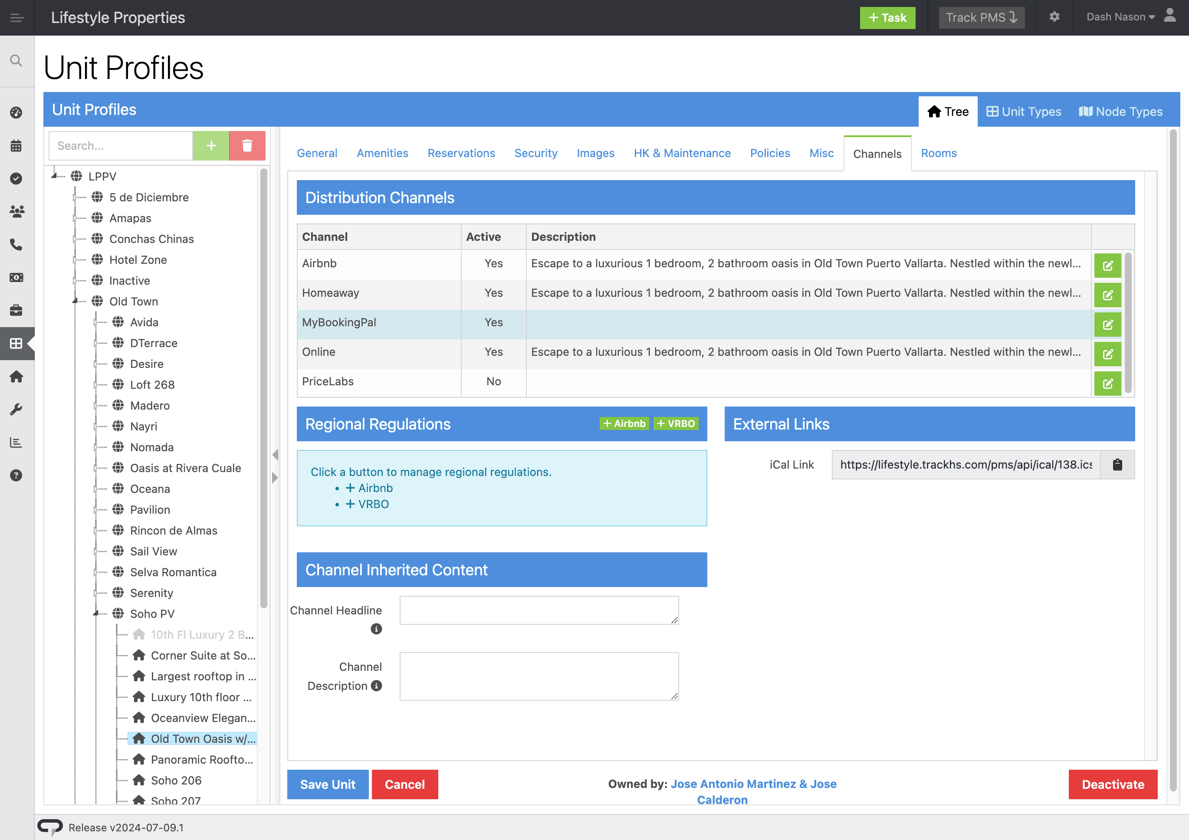This screenshot has height=840, width=1189.
Task: Click the Deactivate button
Action: pyautogui.click(x=1113, y=784)
